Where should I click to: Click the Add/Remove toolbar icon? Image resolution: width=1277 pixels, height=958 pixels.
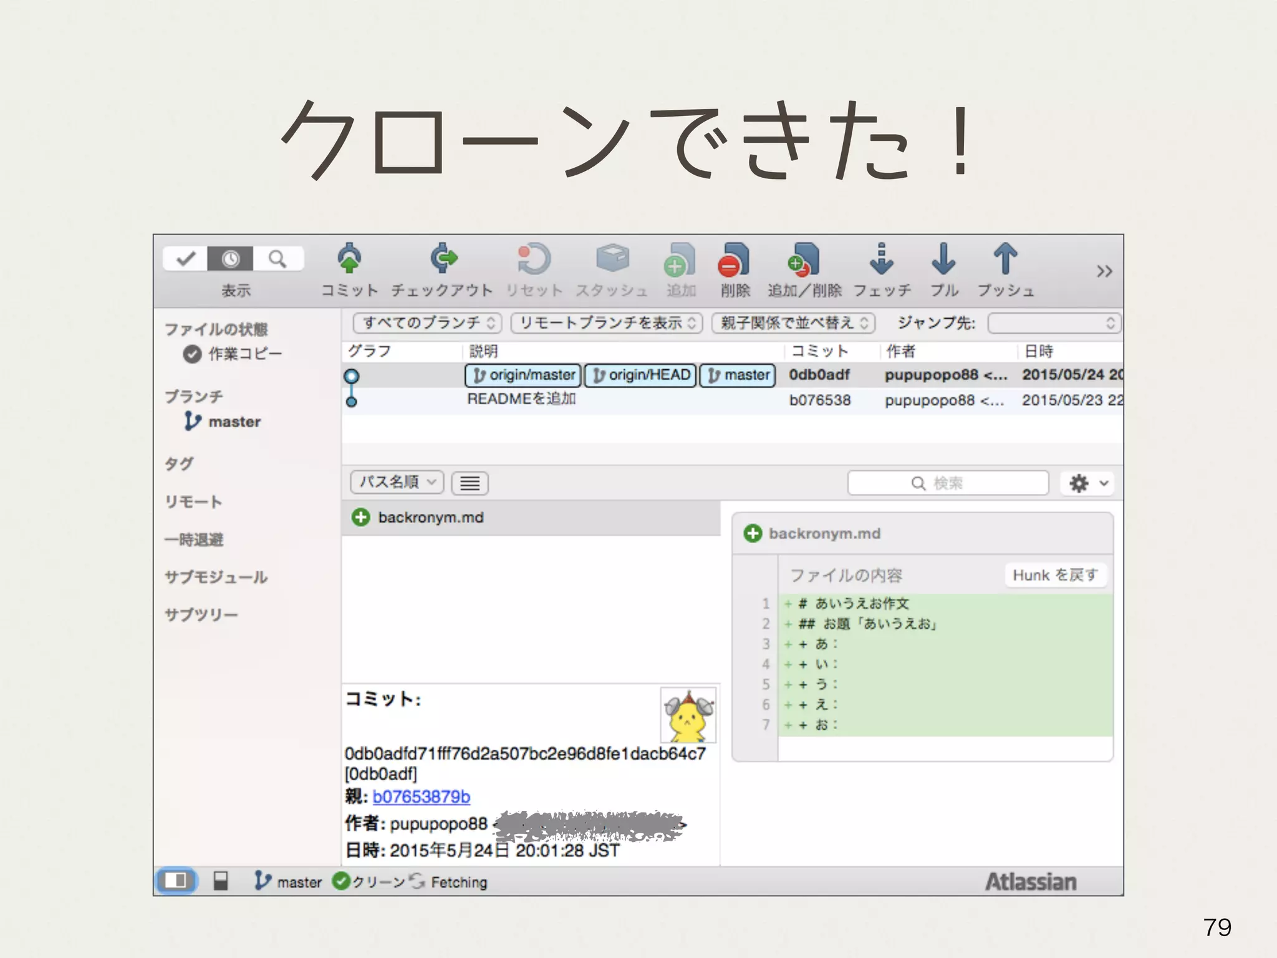click(804, 260)
